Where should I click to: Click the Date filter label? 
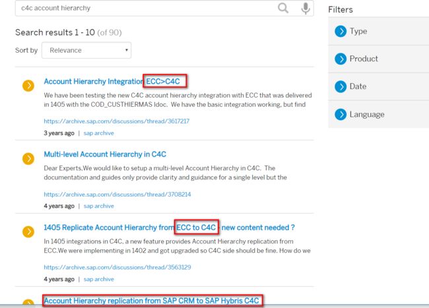pos(358,86)
